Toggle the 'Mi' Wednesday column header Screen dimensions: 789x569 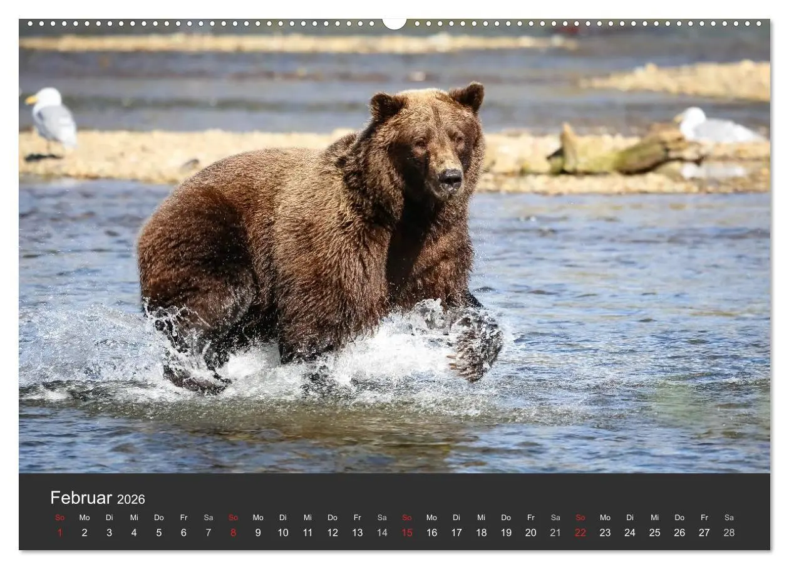coord(134,518)
